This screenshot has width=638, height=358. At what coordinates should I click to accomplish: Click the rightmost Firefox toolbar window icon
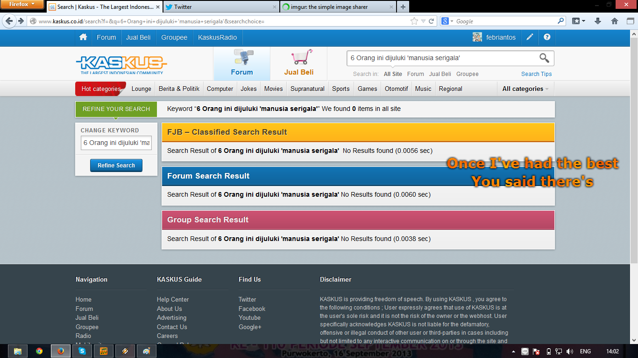click(630, 21)
